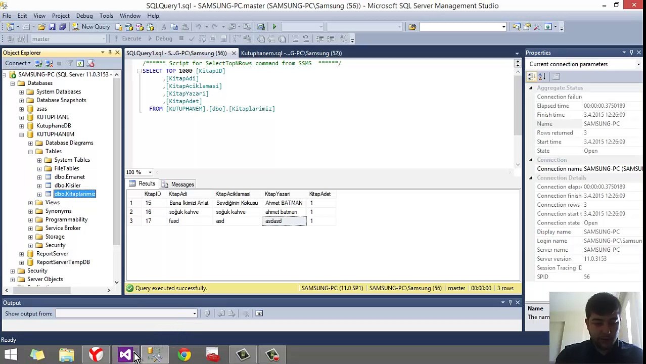The height and width of the screenshot is (364, 646).
Task: Click the Windows Start button
Action: click(11, 354)
